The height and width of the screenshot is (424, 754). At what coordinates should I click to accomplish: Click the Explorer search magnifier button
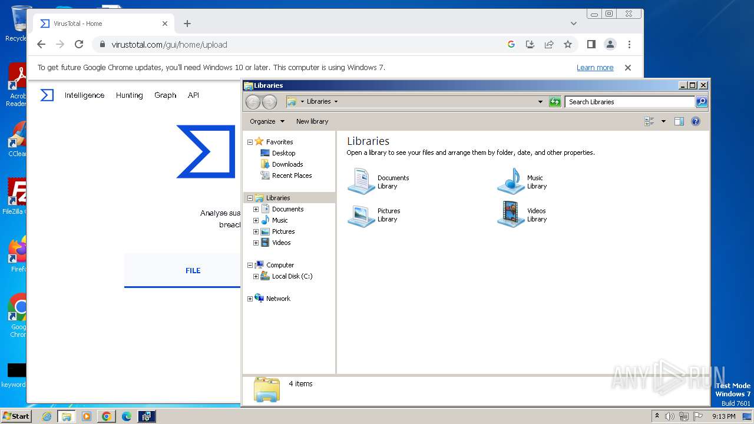[x=702, y=102]
